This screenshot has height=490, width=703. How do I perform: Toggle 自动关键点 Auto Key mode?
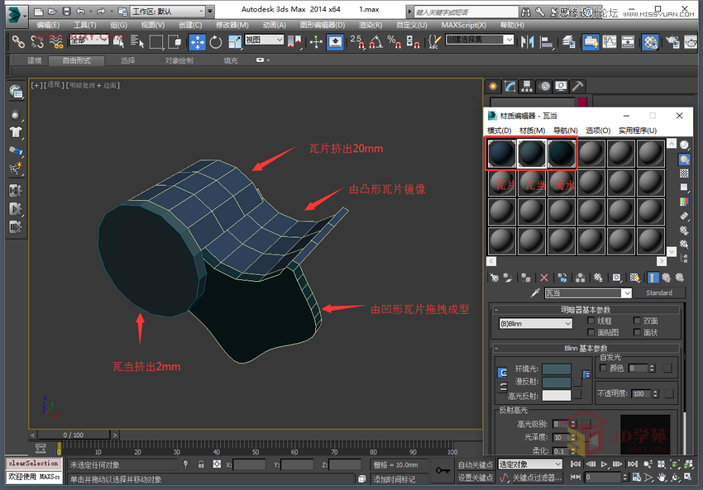tap(476, 464)
